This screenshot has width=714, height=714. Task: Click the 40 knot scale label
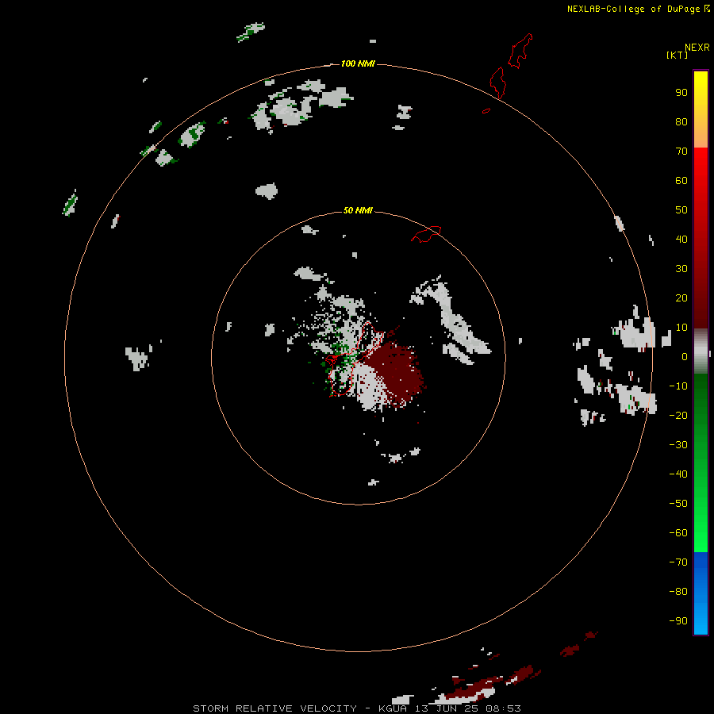[681, 240]
